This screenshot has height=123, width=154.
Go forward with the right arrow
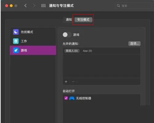coord(34,6)
